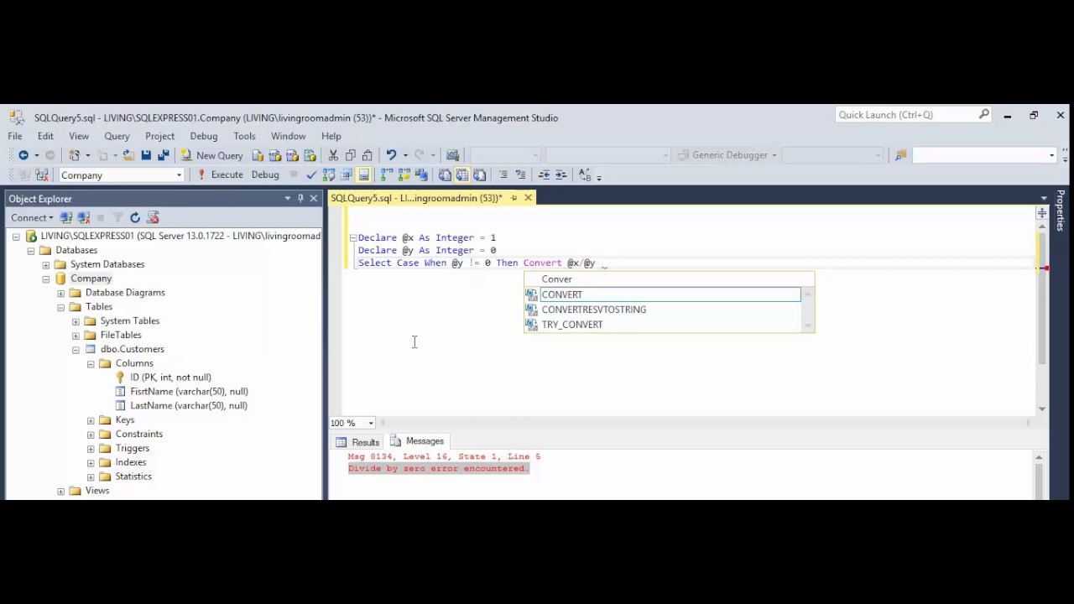The image size is (1074, 604).
Task: Open the Window menu
Action: click(288, 136)
